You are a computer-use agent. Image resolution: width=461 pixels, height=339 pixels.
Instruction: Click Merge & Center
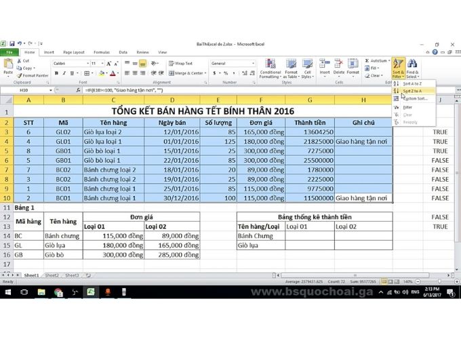point(186,73)
